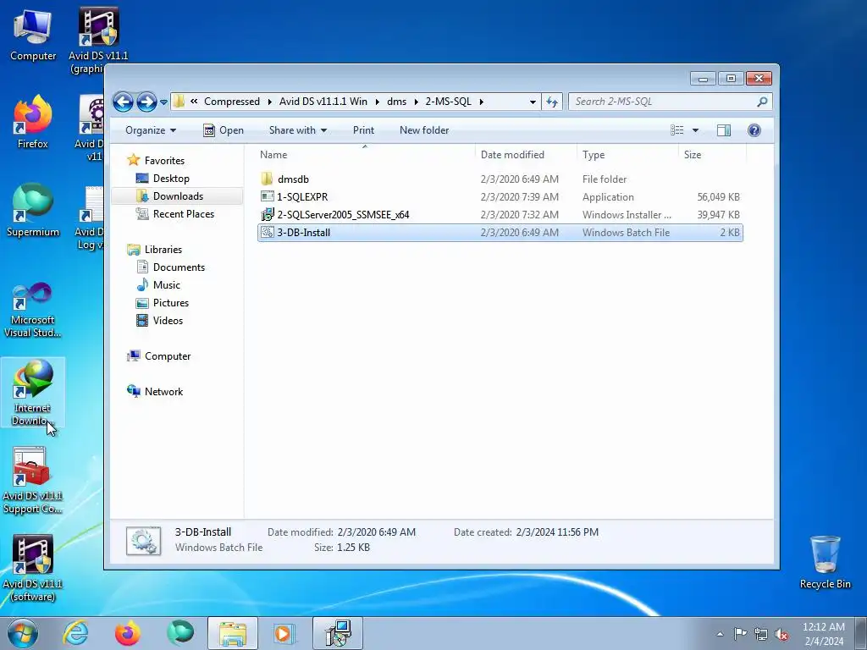Viewport: 867px width, 650px height.
Task: Click the Microsoft Visual Studio desktop shortcut
Action: click(x=33, y=310)
